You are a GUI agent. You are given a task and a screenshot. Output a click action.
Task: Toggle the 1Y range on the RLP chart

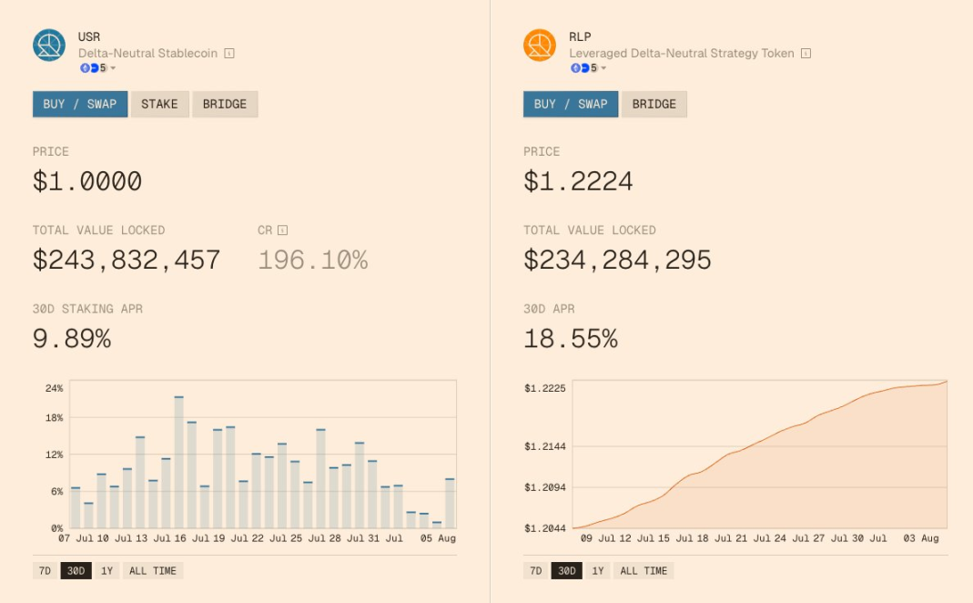[598, 569]
